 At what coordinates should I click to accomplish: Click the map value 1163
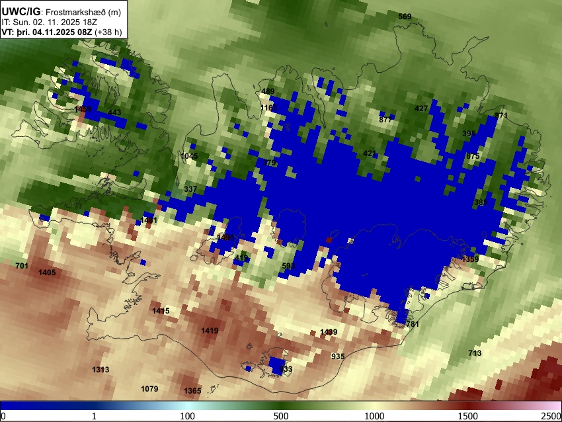tap(268, 108)
